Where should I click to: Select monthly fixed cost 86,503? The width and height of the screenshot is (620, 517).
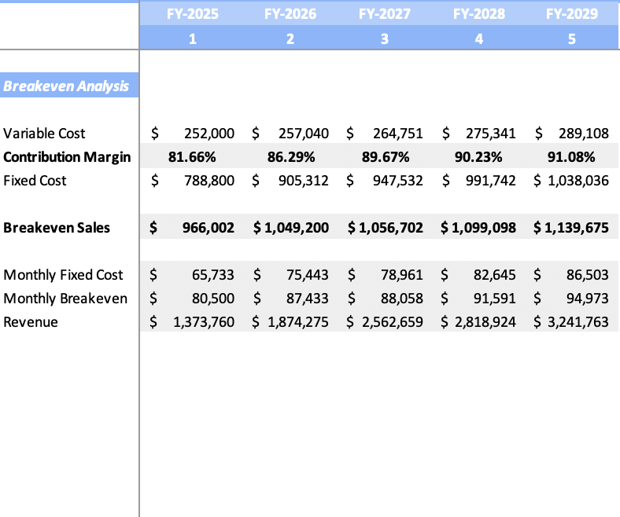pyautogui.click(x=588, y=275)
